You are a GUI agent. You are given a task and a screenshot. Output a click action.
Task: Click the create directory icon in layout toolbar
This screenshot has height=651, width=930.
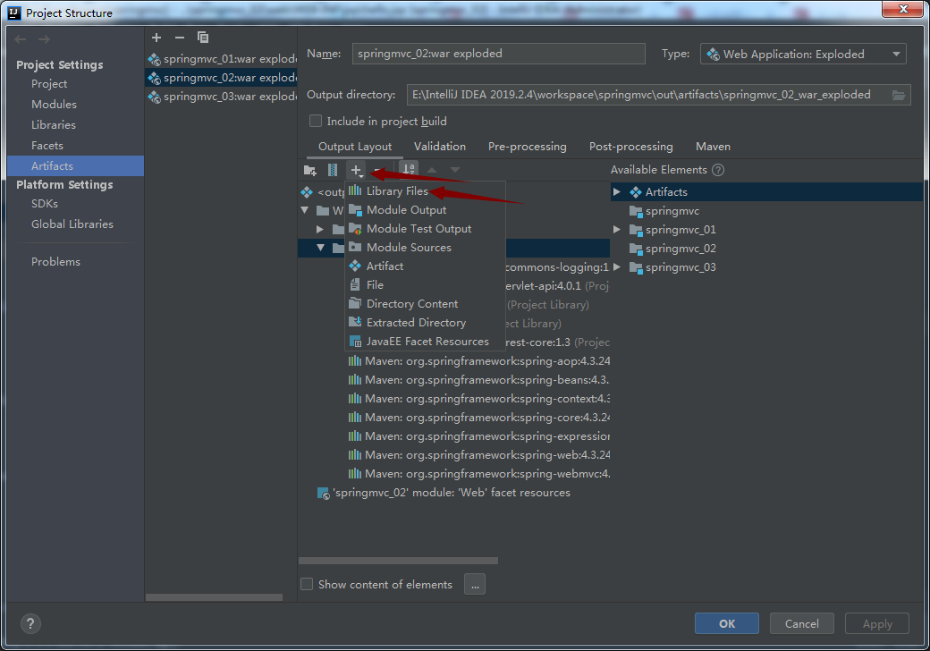(309, 170)
